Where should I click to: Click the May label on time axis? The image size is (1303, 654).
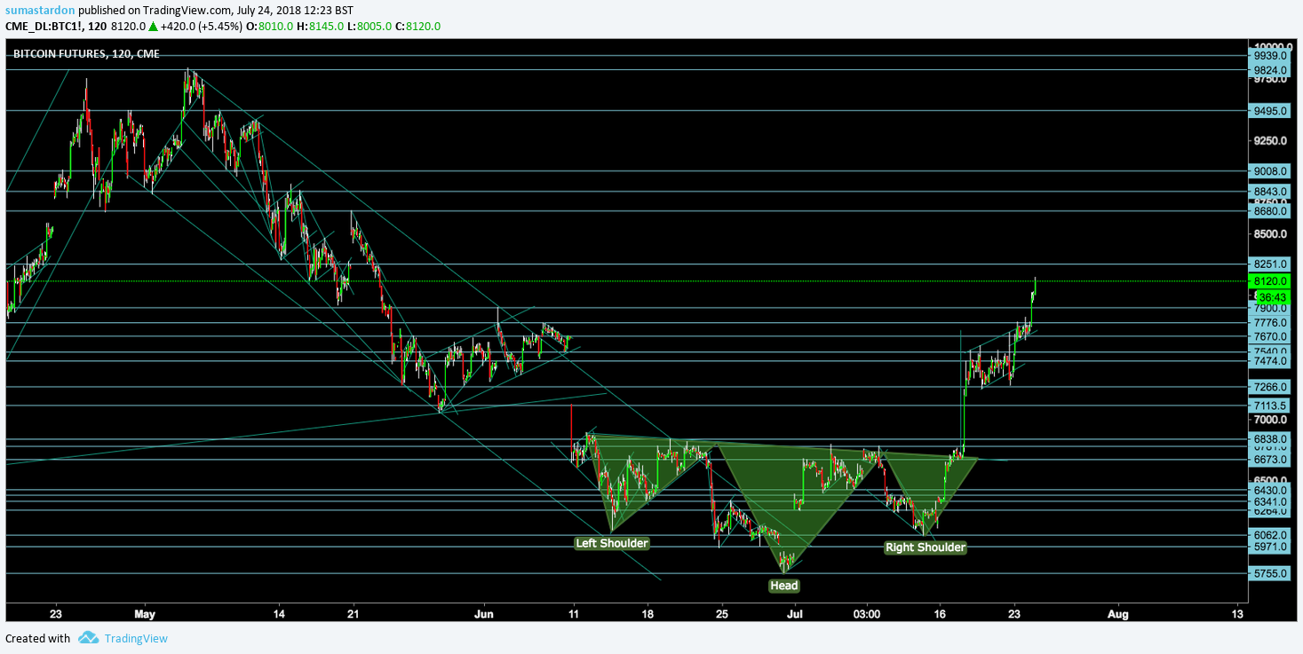coord(145,613)
